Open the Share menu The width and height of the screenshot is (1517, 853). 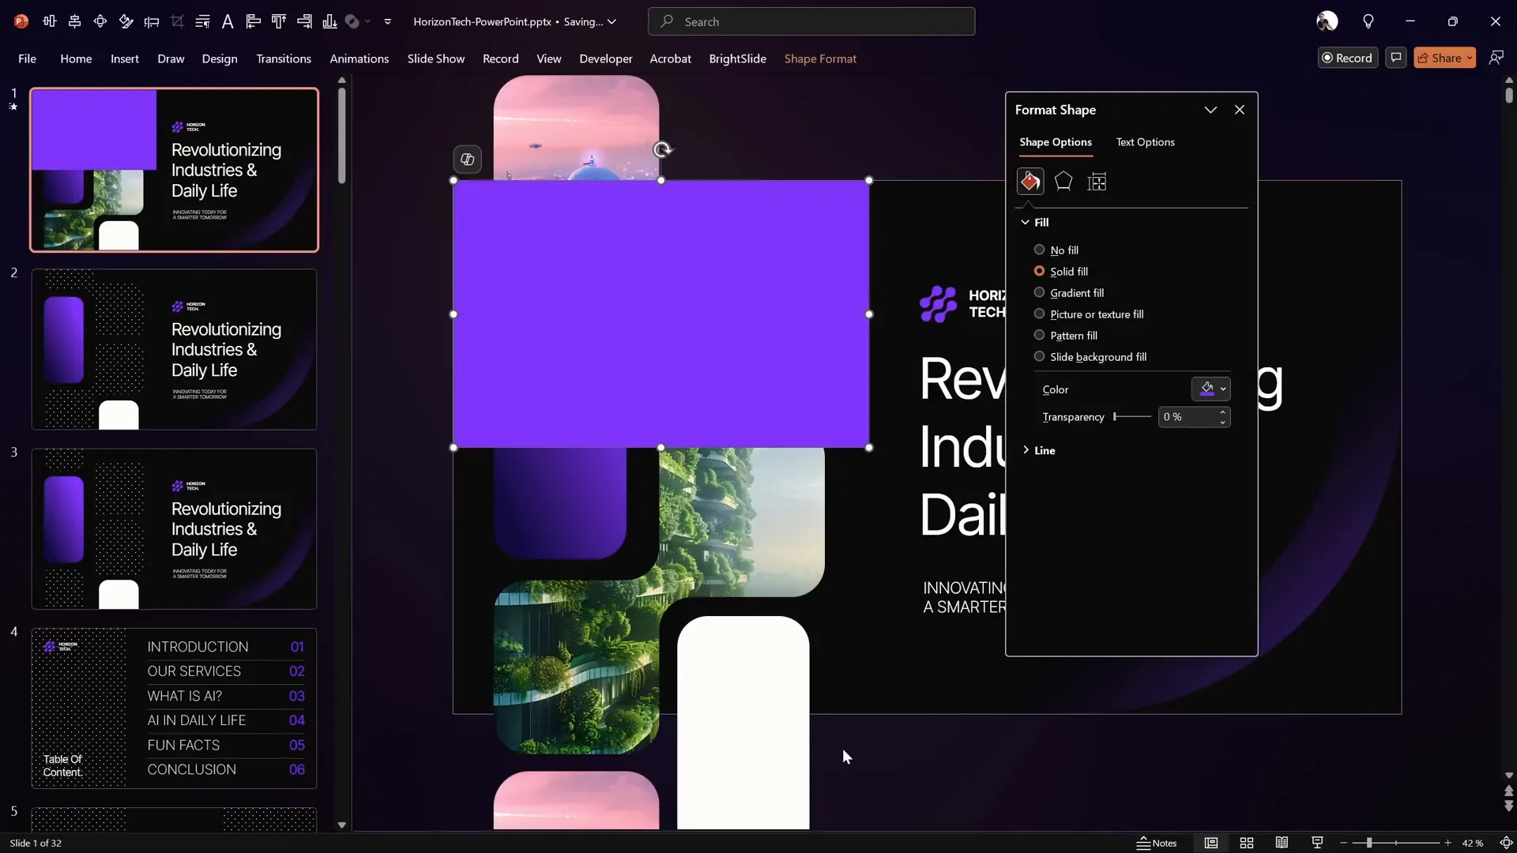point(1444,57)
